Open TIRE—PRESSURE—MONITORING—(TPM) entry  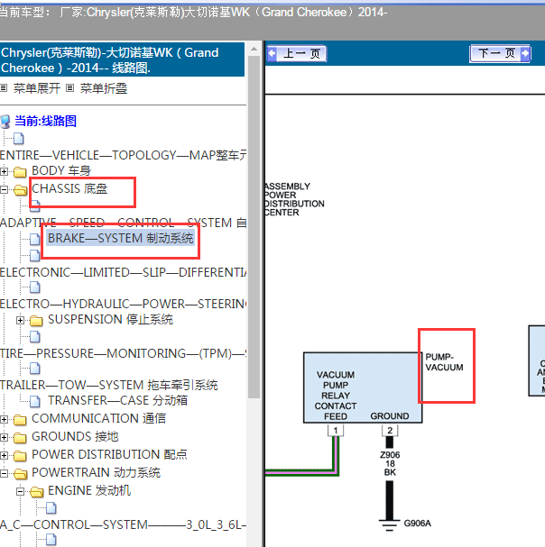point(123,353)
